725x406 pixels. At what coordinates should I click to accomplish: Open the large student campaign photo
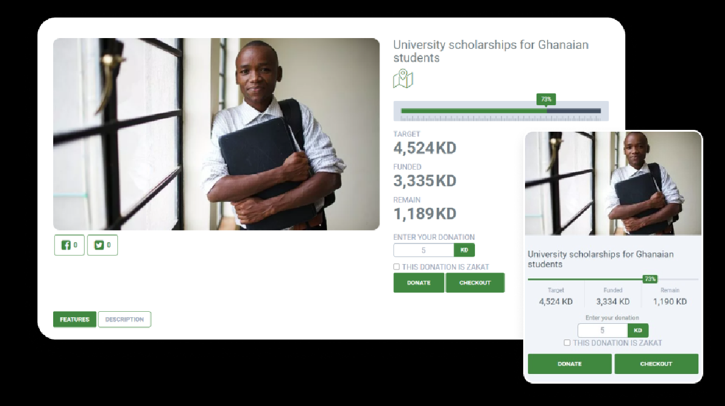[216, 134]
